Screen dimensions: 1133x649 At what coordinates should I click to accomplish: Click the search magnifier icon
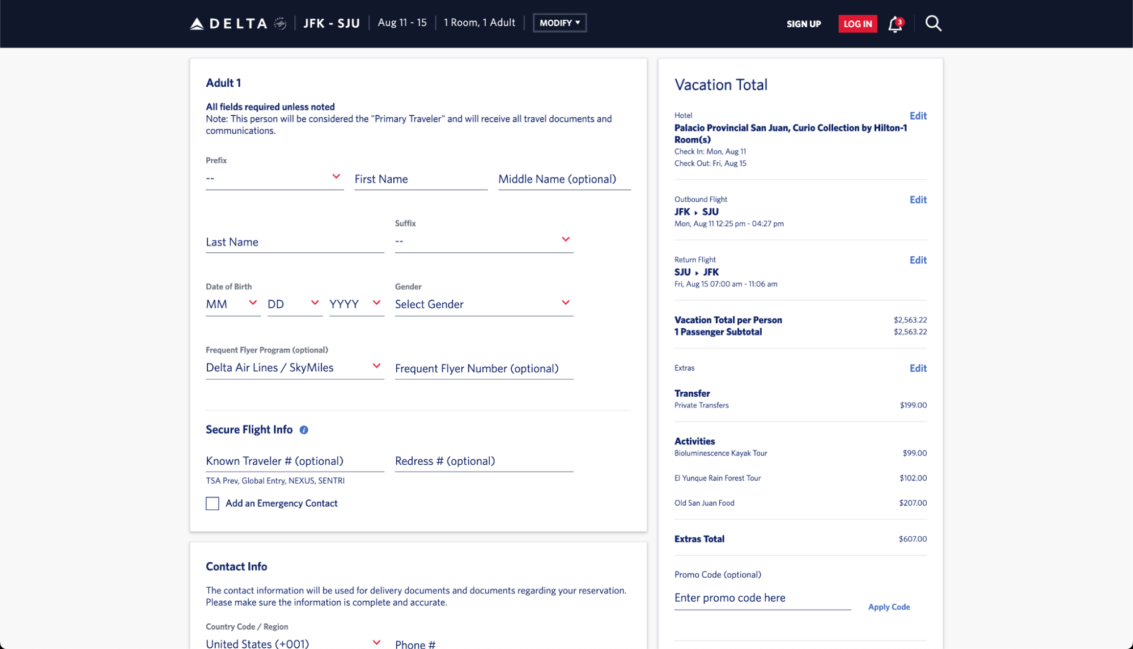pyautogui.click(x=932, y=23)
